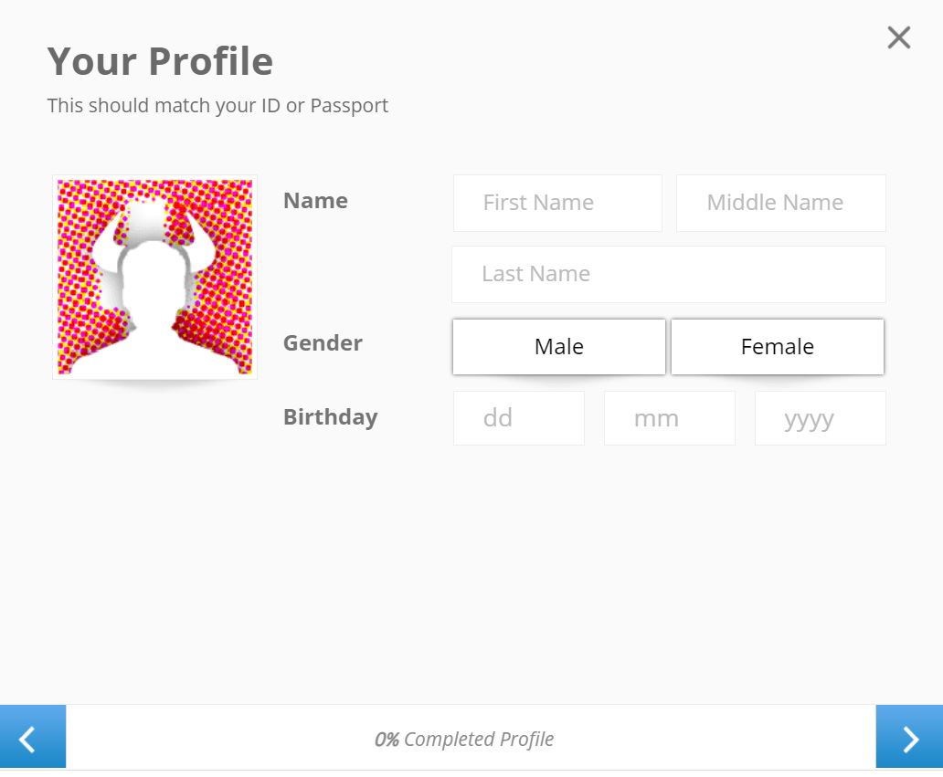Click the Name label
Screen dimensions: 943x777
pyautogui.click(x=316, y=201)
